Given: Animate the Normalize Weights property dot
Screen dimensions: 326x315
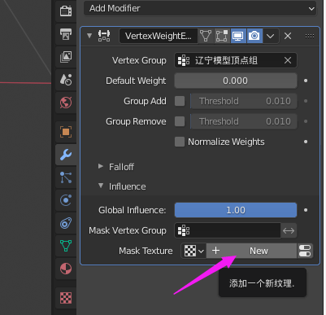Looking at the screenshot, I should click(306, 142).
